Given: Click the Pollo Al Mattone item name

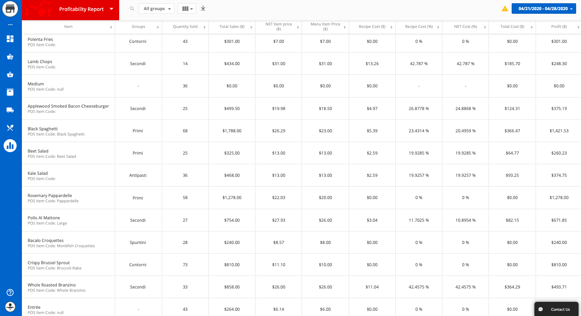Looking at the screenshot, I should [44, 218].
